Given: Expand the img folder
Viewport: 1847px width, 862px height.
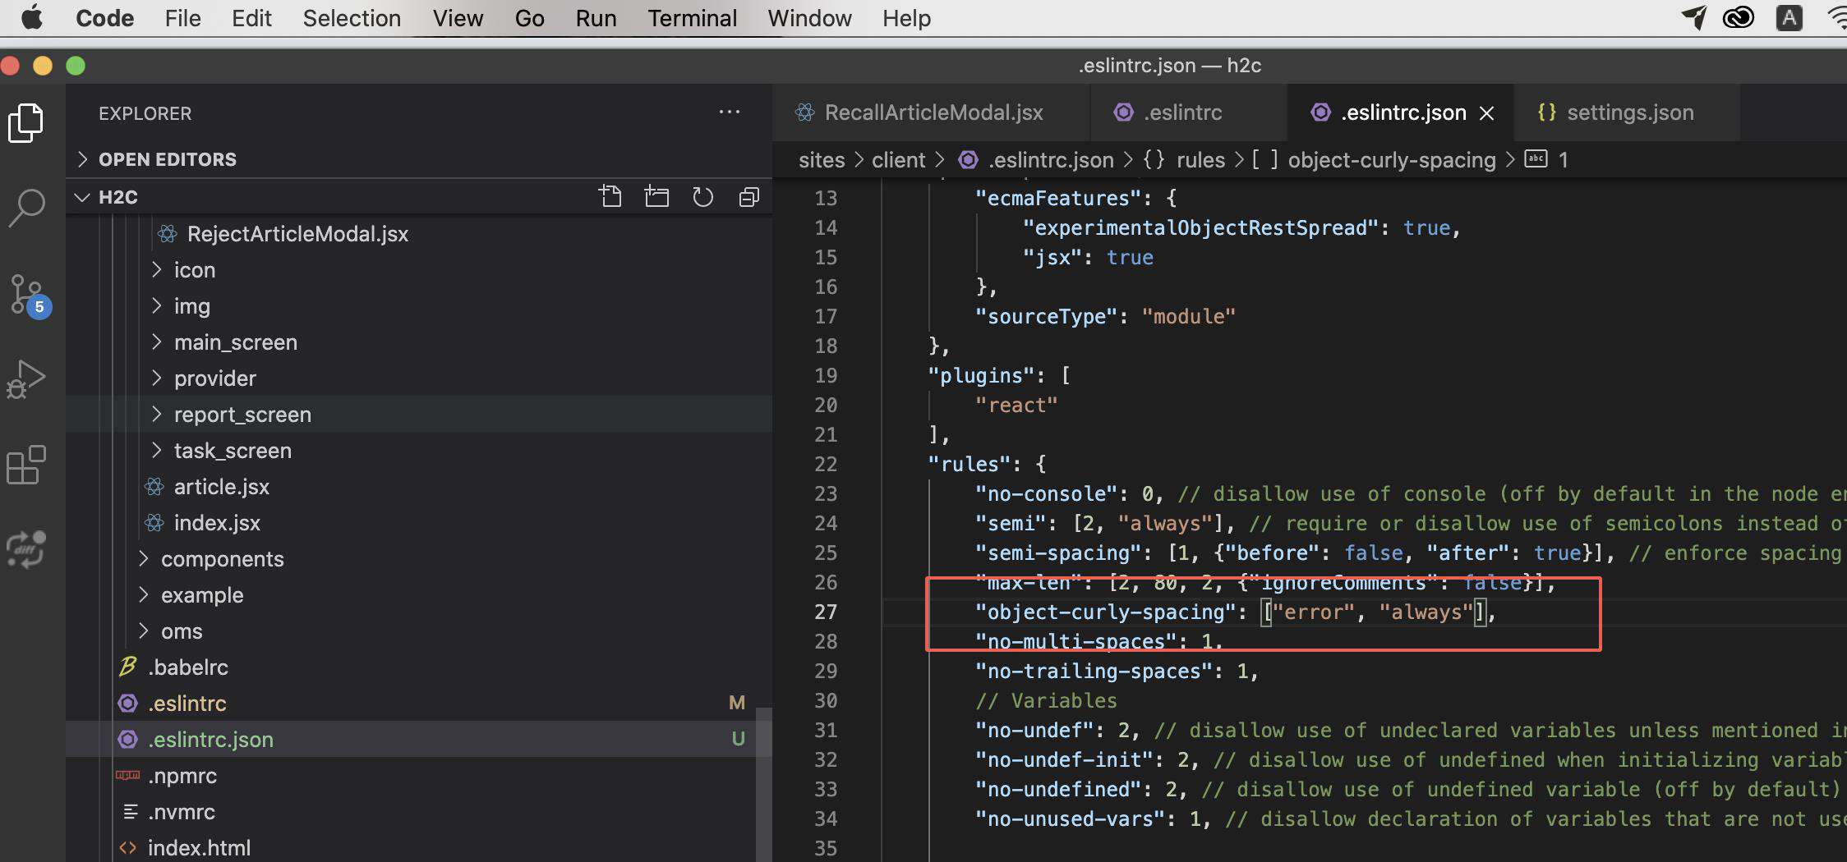Looking at the screenshot, I should point(192,306).
